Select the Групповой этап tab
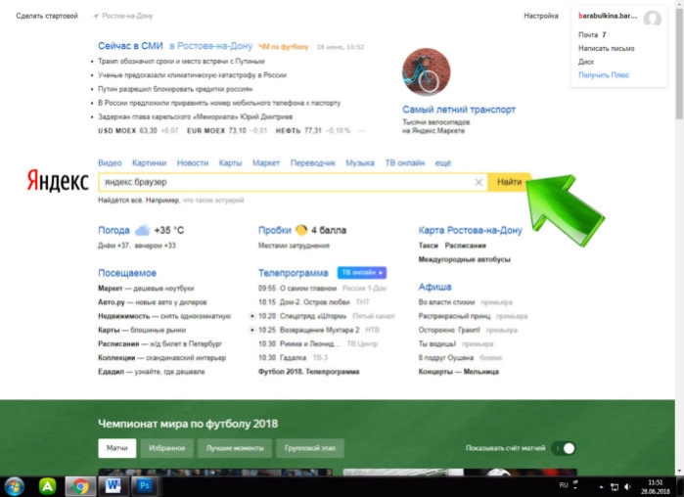 click(x=310, y=448)
